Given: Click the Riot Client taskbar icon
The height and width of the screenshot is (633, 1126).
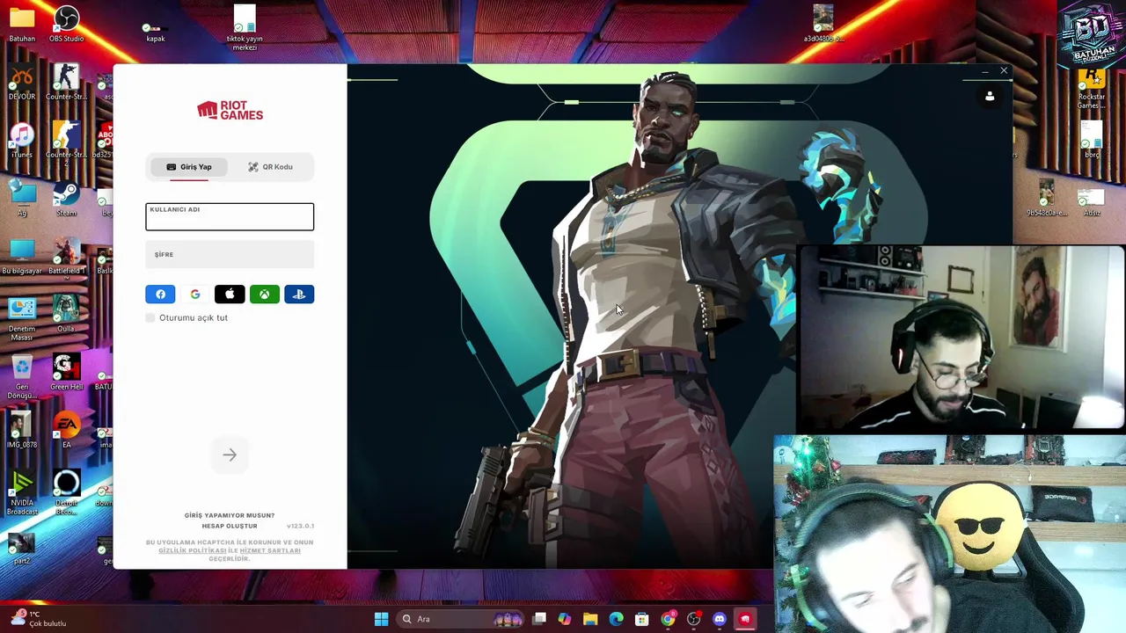Looking at the screenshot, I should coord(745,619).
